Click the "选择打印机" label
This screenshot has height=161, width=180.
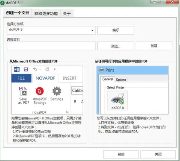tap(15, 24)
